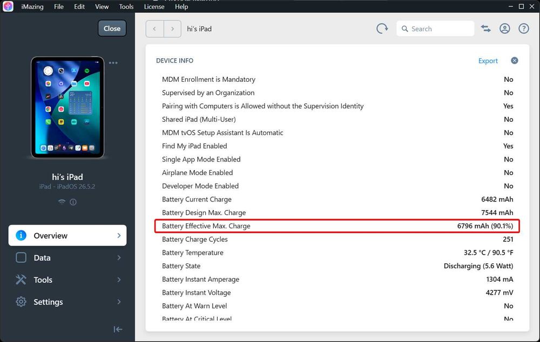540x342 pixels.
Task: Click the hi's iPad device name in sidebar
Action: (67, 177)
